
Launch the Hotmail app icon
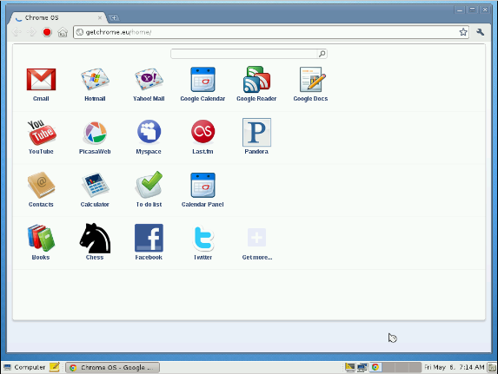[x=95, y=79]
